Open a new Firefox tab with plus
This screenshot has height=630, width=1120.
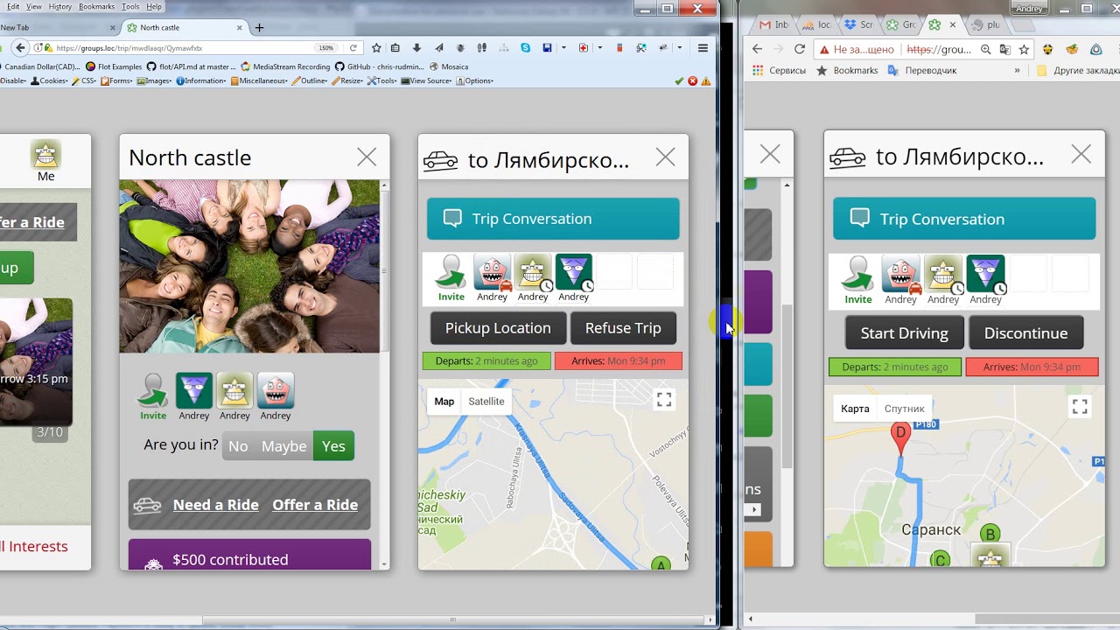259,28
